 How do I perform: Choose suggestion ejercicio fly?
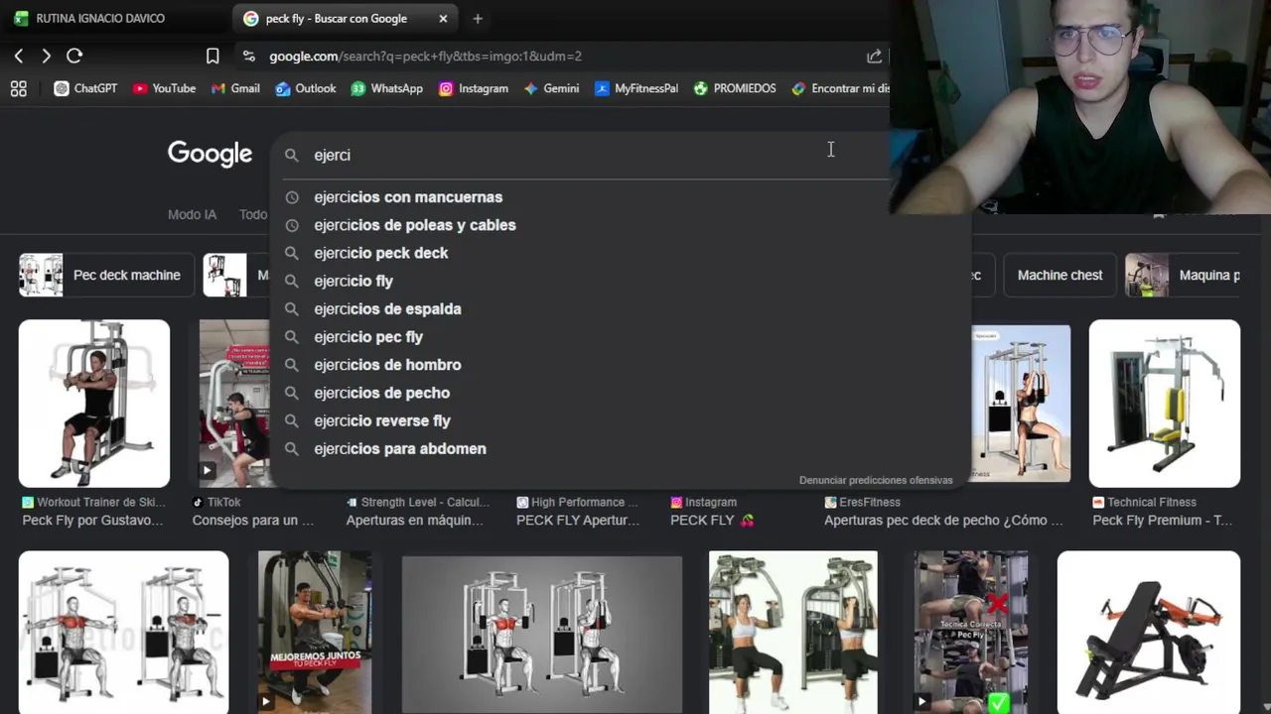[x=621, y=282]
